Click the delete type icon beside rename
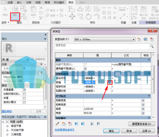 click(x=152, y=39)
